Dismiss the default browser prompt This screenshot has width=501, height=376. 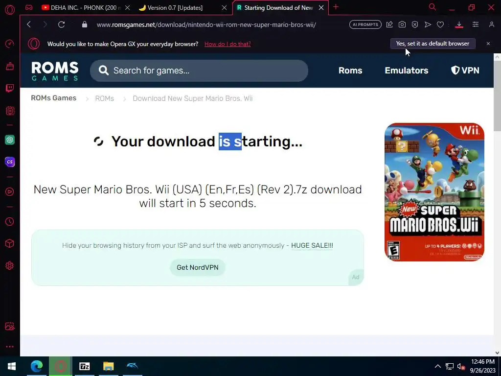pyautogui.click(x=488, y=44)
